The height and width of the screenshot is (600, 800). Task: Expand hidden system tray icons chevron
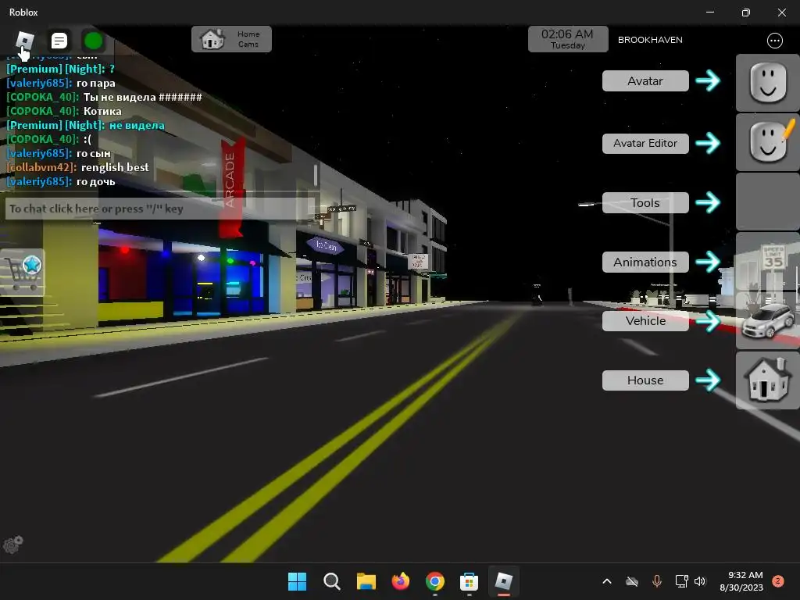click(x=606, y=581)
